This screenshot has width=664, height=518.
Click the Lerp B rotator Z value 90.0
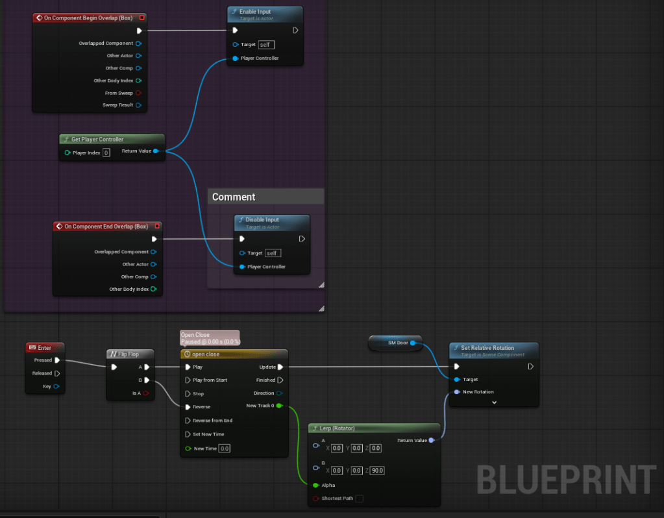pos(376,471)
